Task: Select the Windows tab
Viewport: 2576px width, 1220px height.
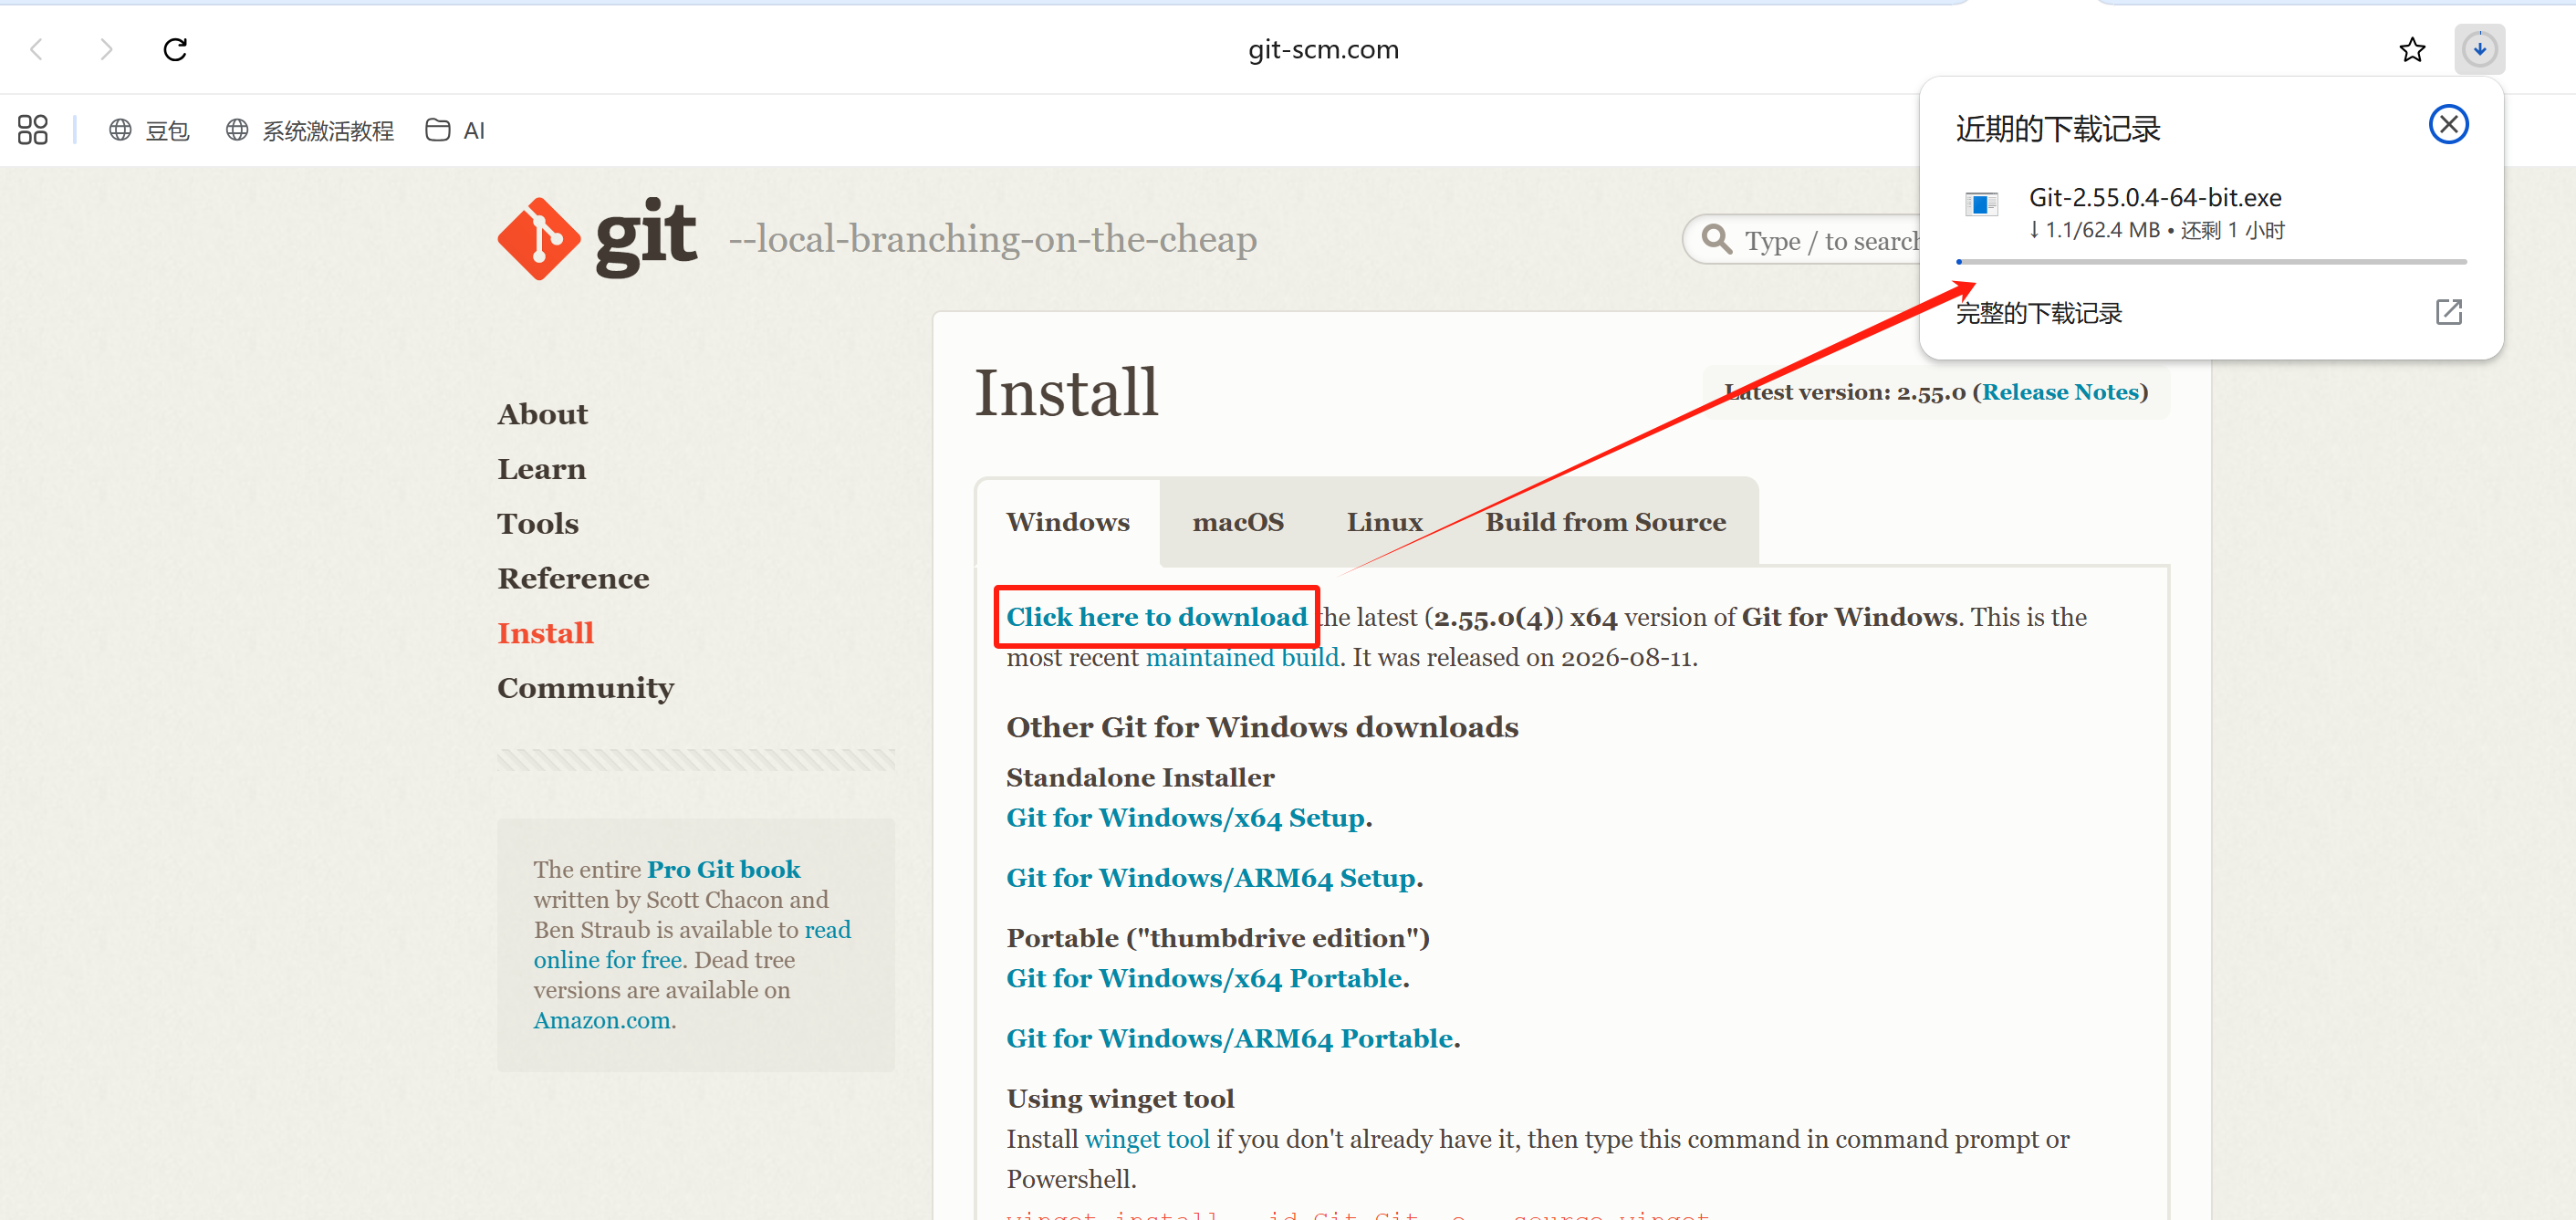Action: click(1068, 522)
